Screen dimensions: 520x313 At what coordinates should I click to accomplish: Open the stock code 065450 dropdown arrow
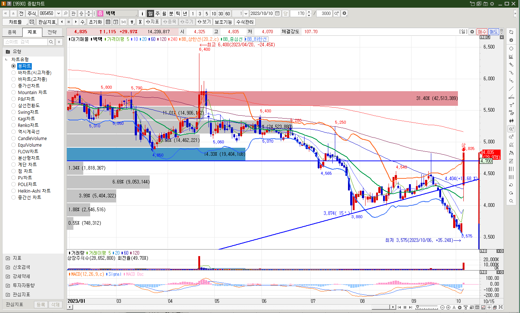pyautogui.click(x=58, y=13)
